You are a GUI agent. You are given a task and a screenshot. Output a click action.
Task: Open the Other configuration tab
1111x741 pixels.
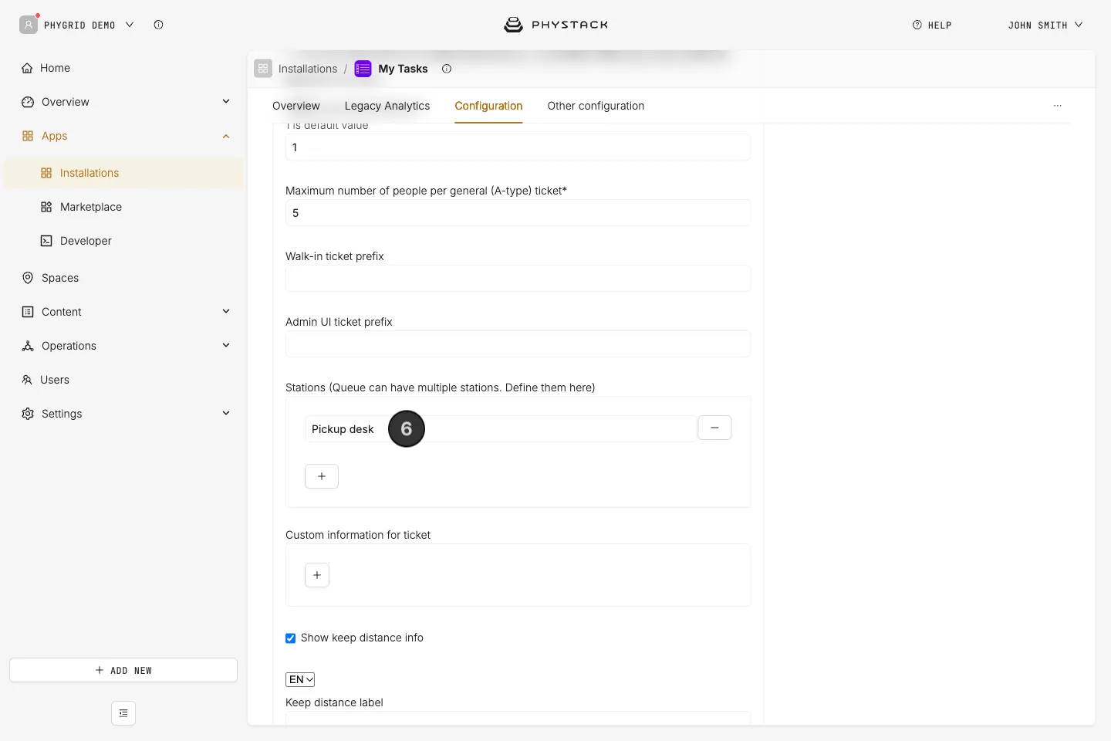click(x=596, y=106)
